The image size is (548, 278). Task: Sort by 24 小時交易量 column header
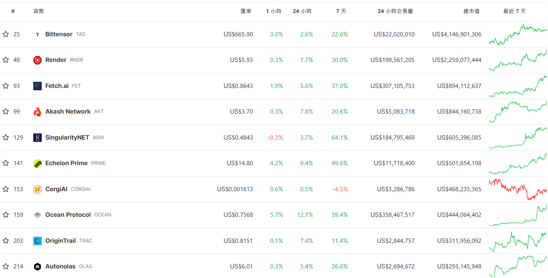point(395,11)
